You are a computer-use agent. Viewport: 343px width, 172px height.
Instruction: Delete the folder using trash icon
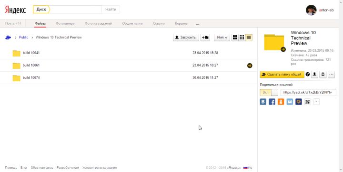pyautogui.click(x=323, y=75)
